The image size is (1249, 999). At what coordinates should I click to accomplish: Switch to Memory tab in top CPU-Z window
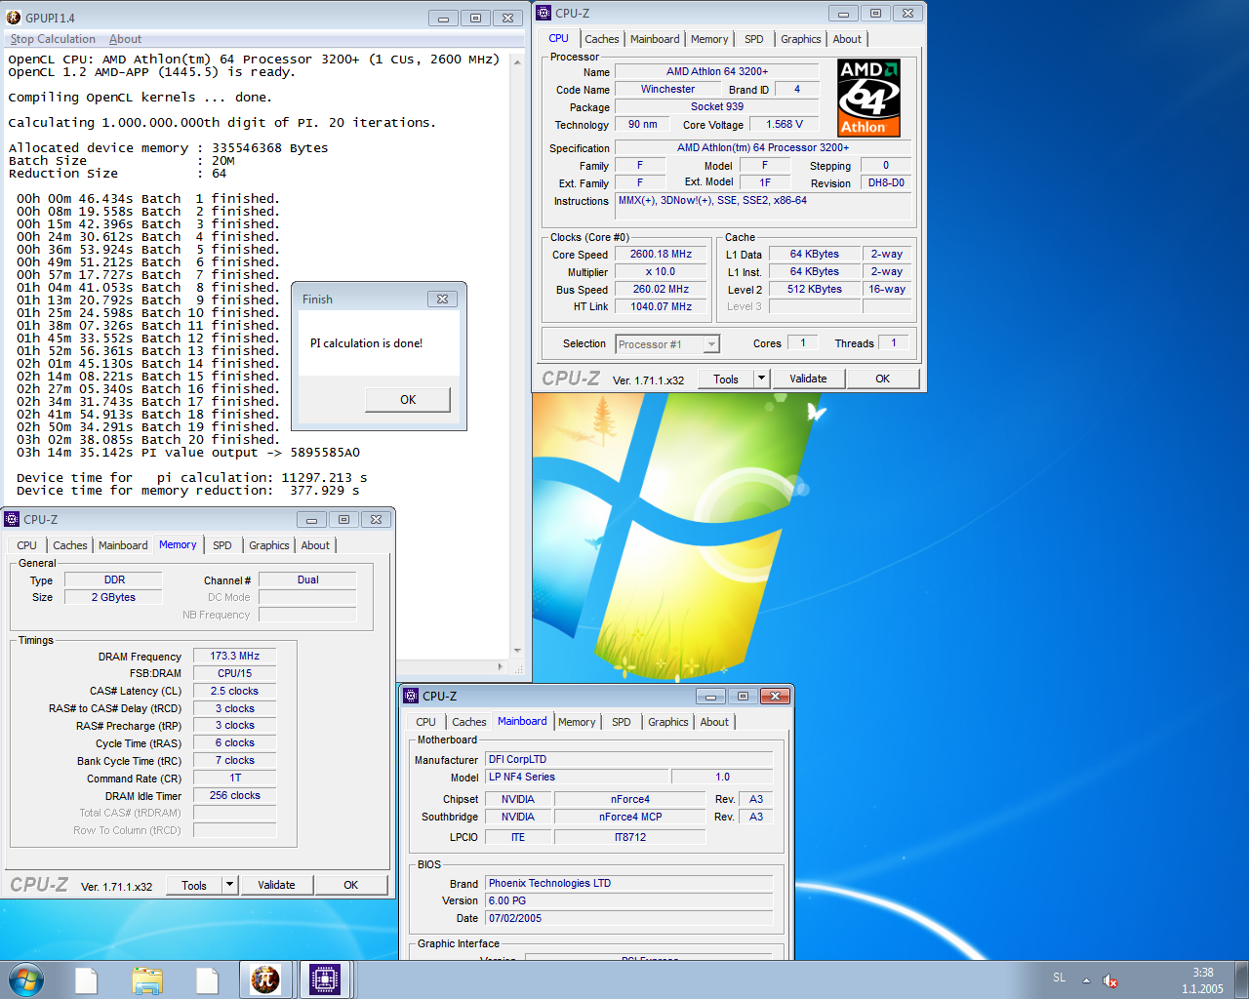point(709,39)
